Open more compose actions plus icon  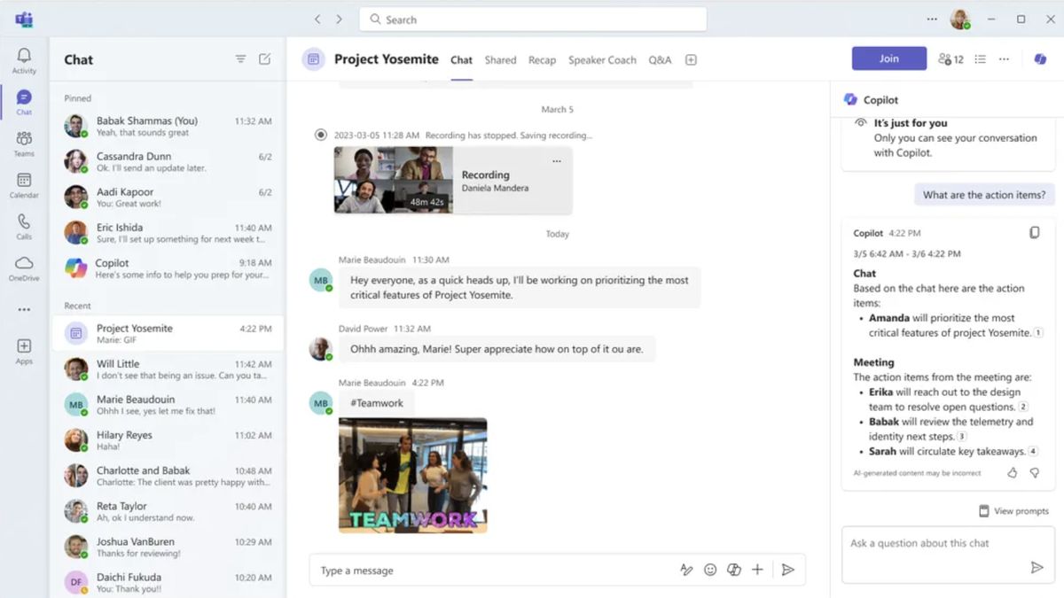coord(757,571)
